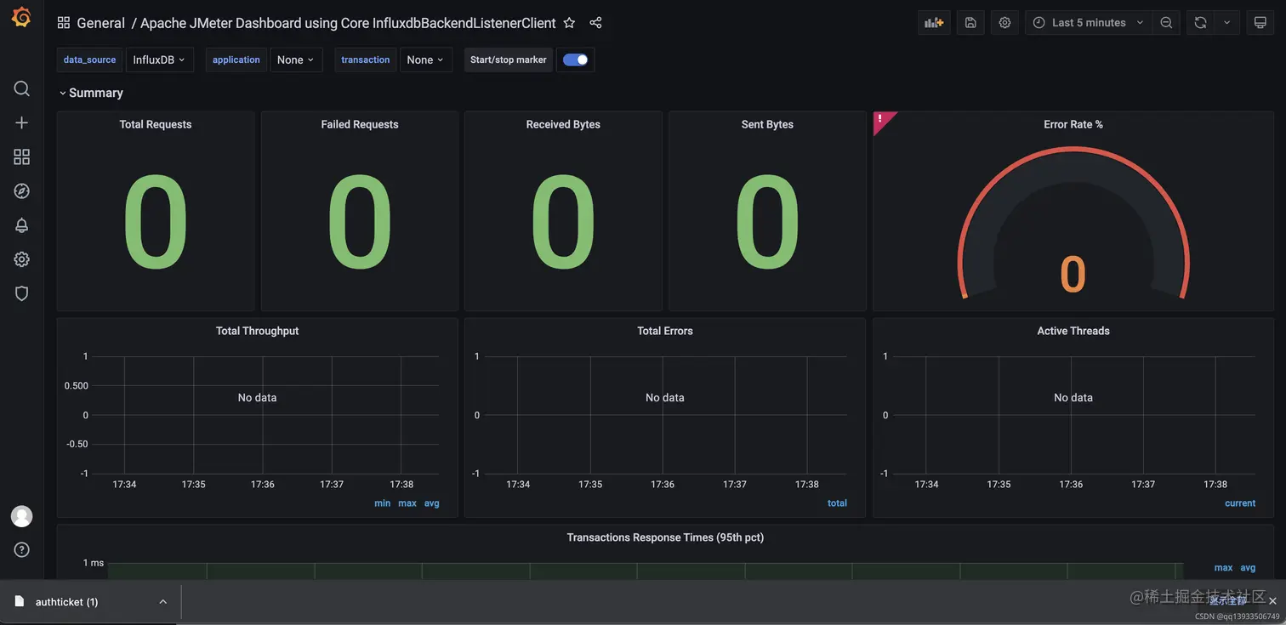The width and height of the screenshot is (1286, 625).
Task: Open the Explore compass icon
Action: (x=22, y=190)
